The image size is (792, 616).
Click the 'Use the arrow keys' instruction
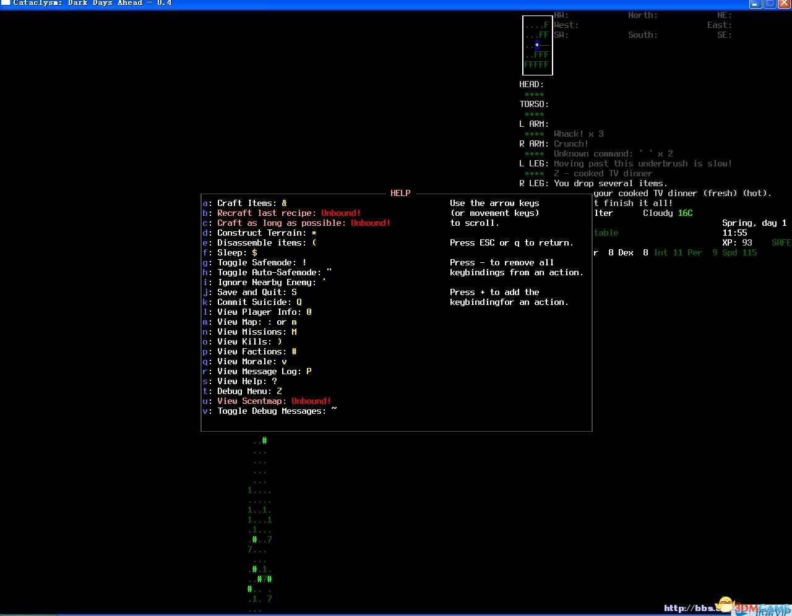point(494,203)
